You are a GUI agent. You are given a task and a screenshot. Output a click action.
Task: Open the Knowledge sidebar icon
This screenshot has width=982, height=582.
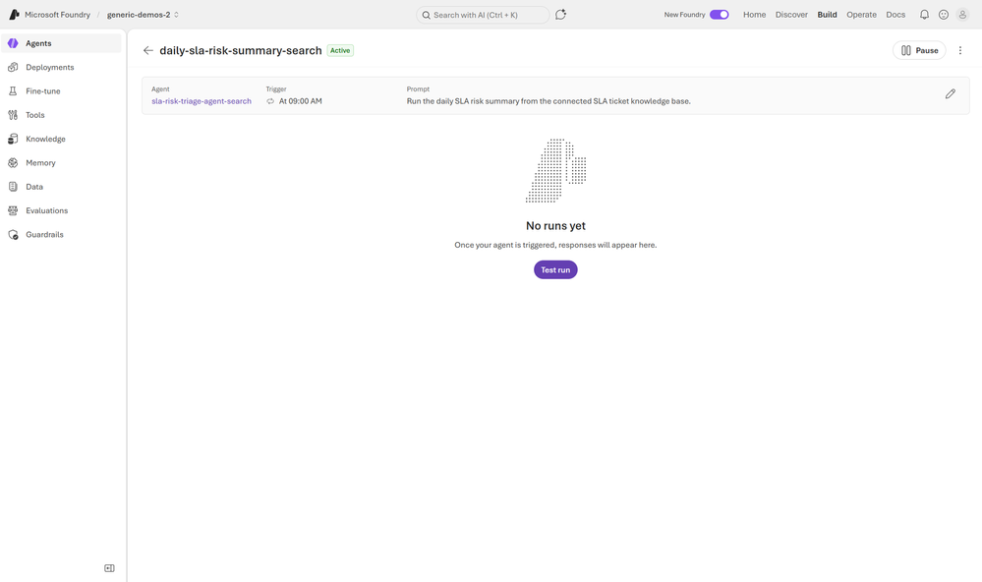click(13, 139)
